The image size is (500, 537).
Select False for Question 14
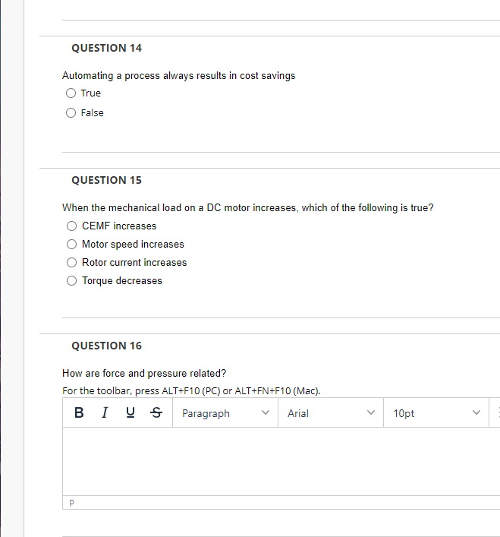[71, 112]
